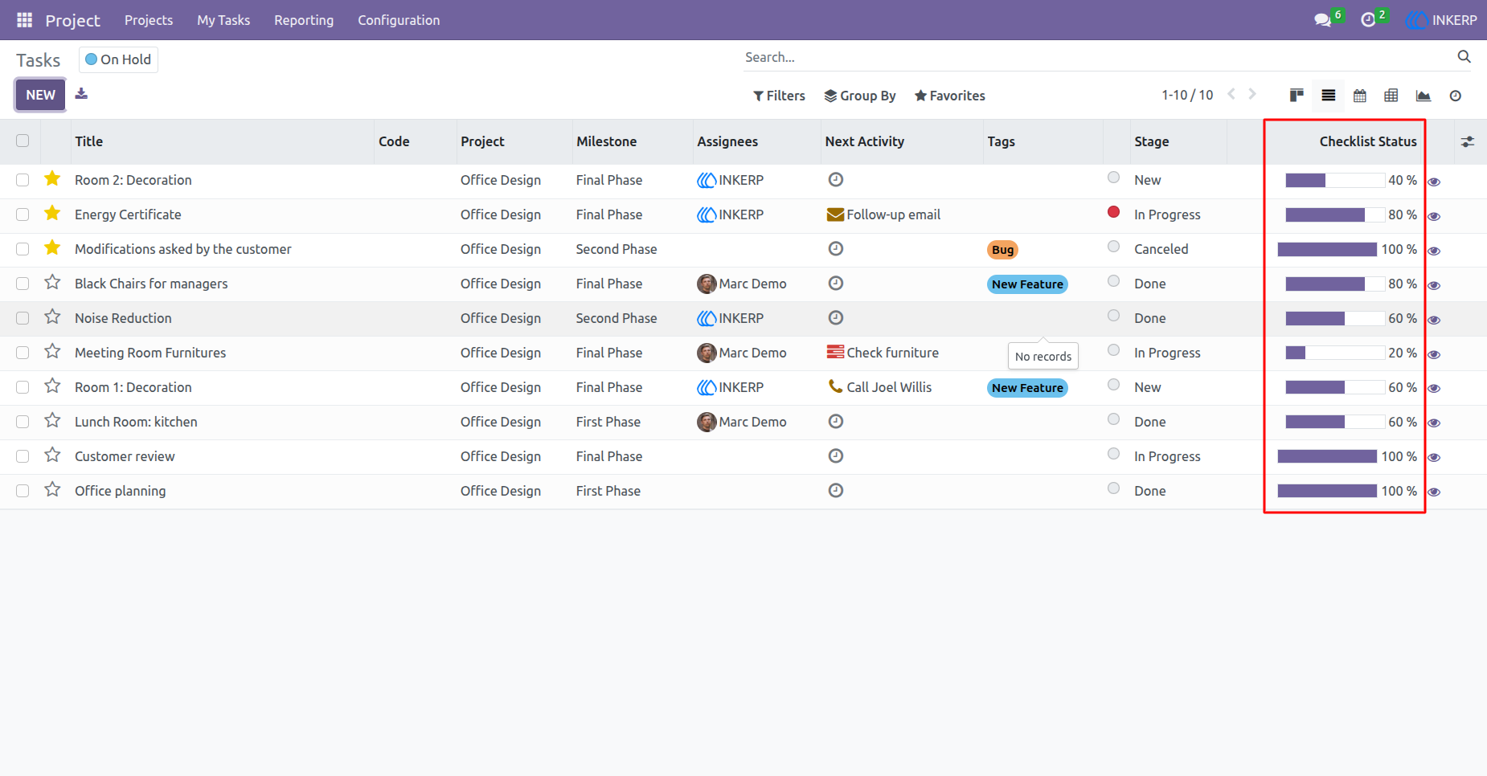
Task: Click eye icon on Room 2: Decoration row
Action: pyautogui.click(x=1434, y=182)
